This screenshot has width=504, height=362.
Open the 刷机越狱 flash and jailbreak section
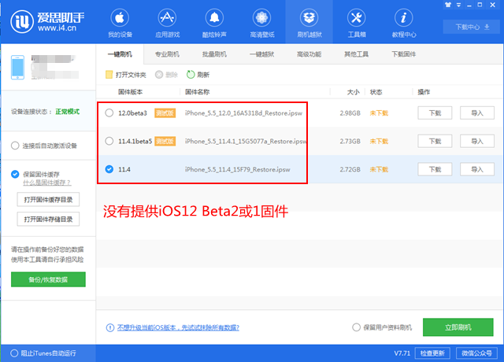pos(309,23)
